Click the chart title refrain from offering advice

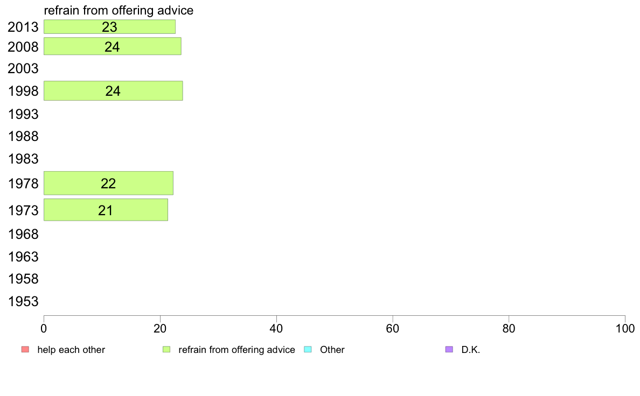click(119, 10)
